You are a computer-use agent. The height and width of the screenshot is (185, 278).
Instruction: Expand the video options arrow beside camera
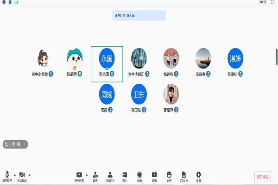[x=29, y=174]
